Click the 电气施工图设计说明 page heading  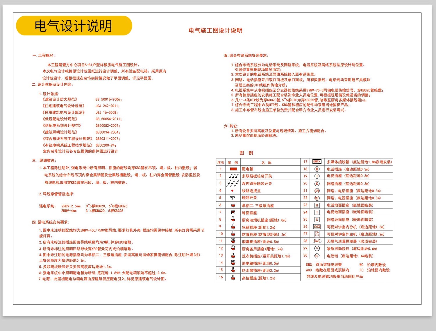point(216,30)
